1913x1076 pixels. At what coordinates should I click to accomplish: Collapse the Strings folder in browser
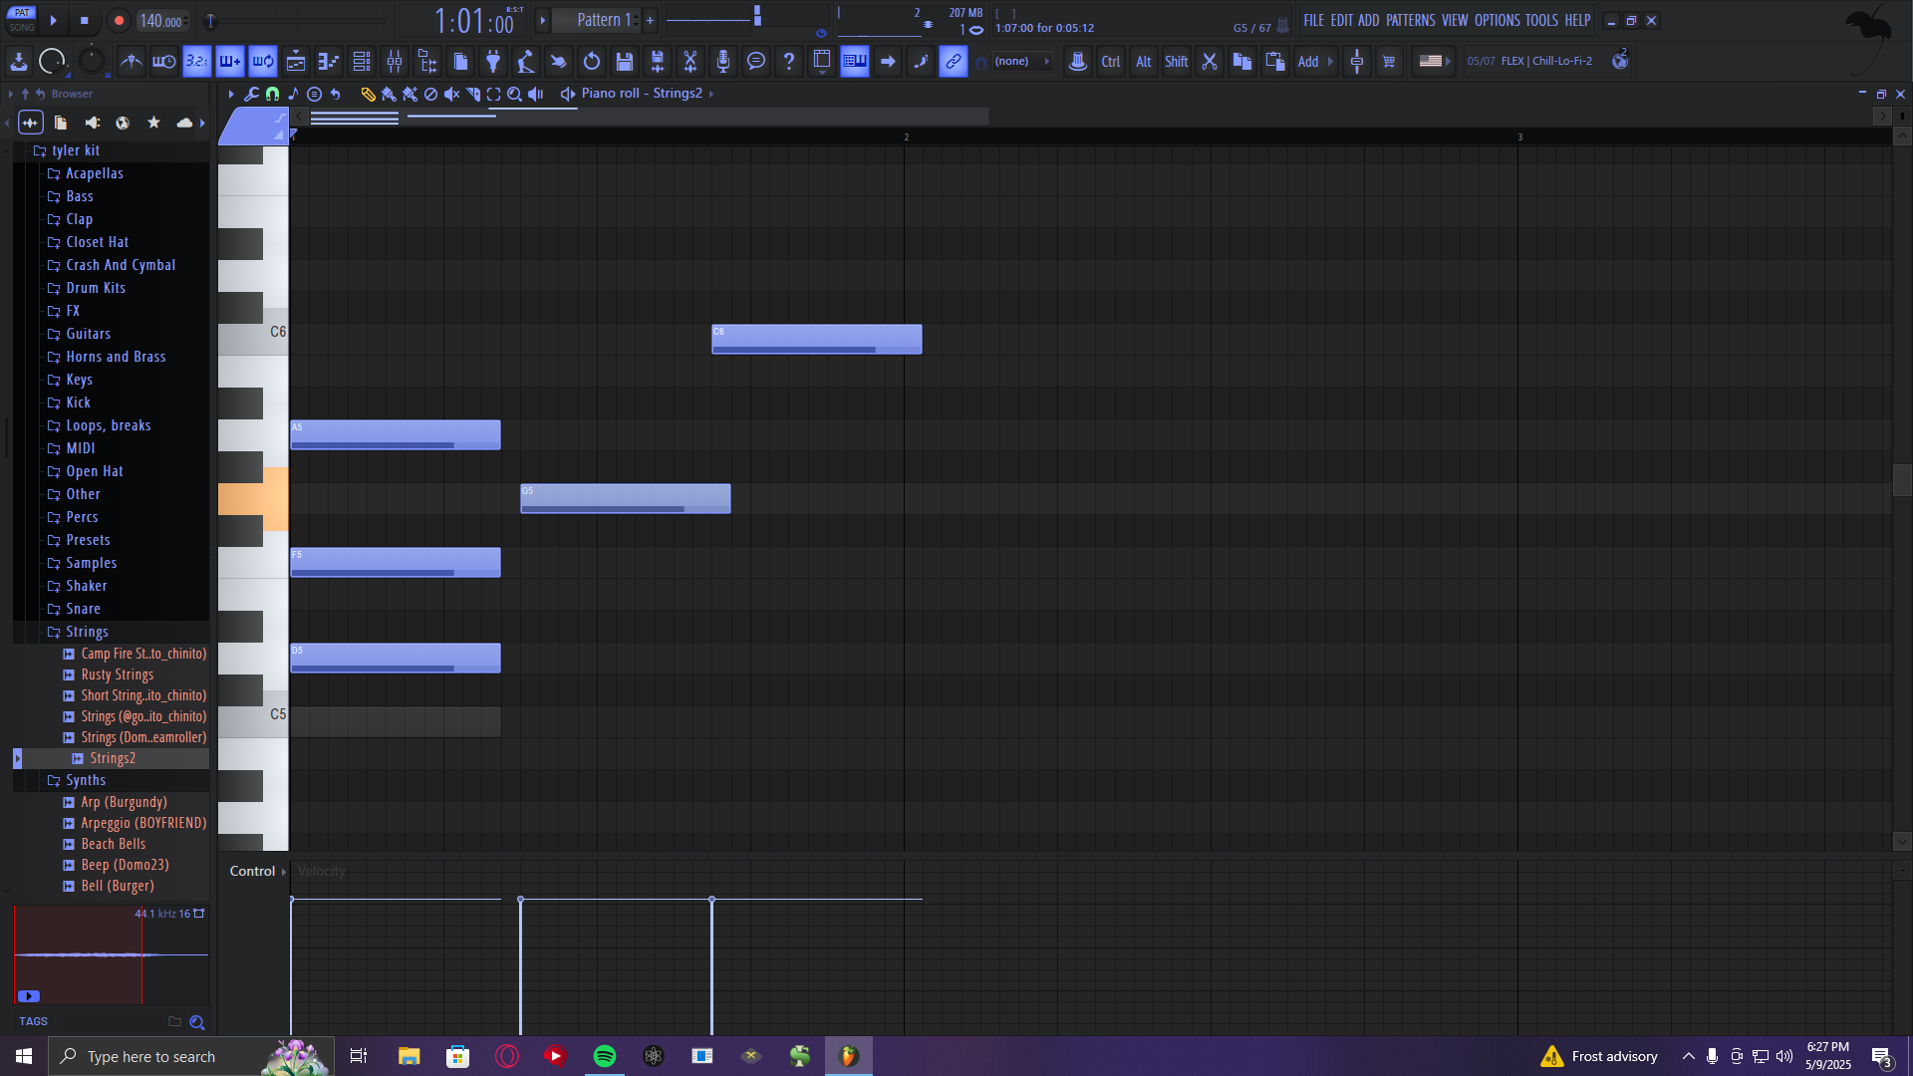coord(87,632)
